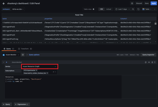Duplicate query A with the copy icon
Screen dimensions: 158x107
point(146,62)
